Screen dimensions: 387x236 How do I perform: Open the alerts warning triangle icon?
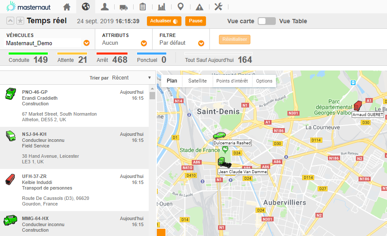(200, 7)
